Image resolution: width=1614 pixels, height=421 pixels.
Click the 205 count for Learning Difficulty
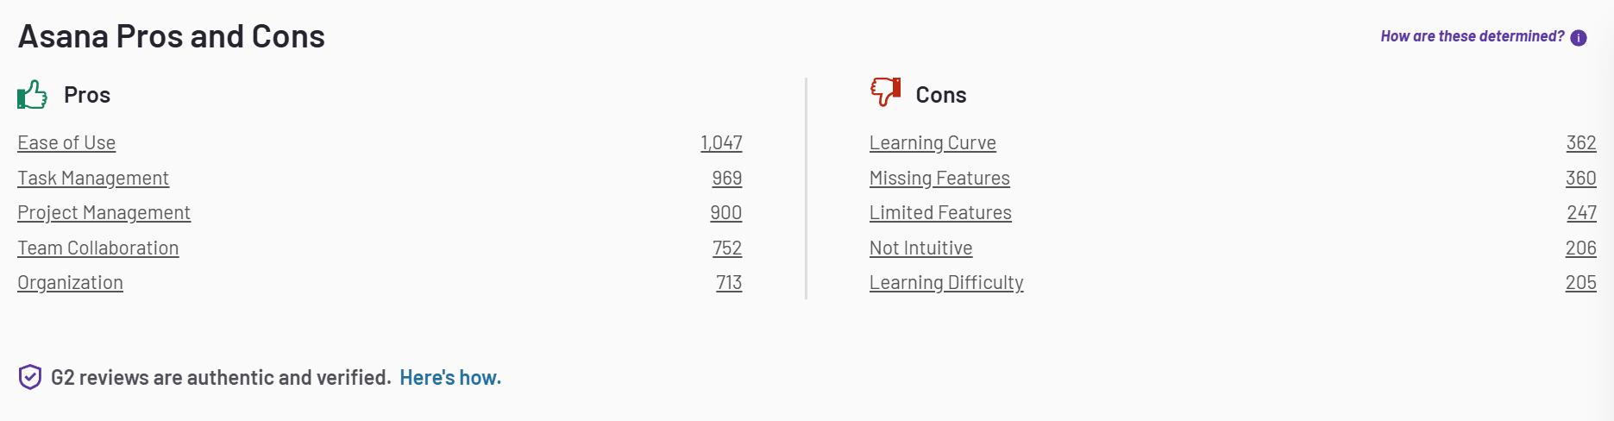point(1581,283)
